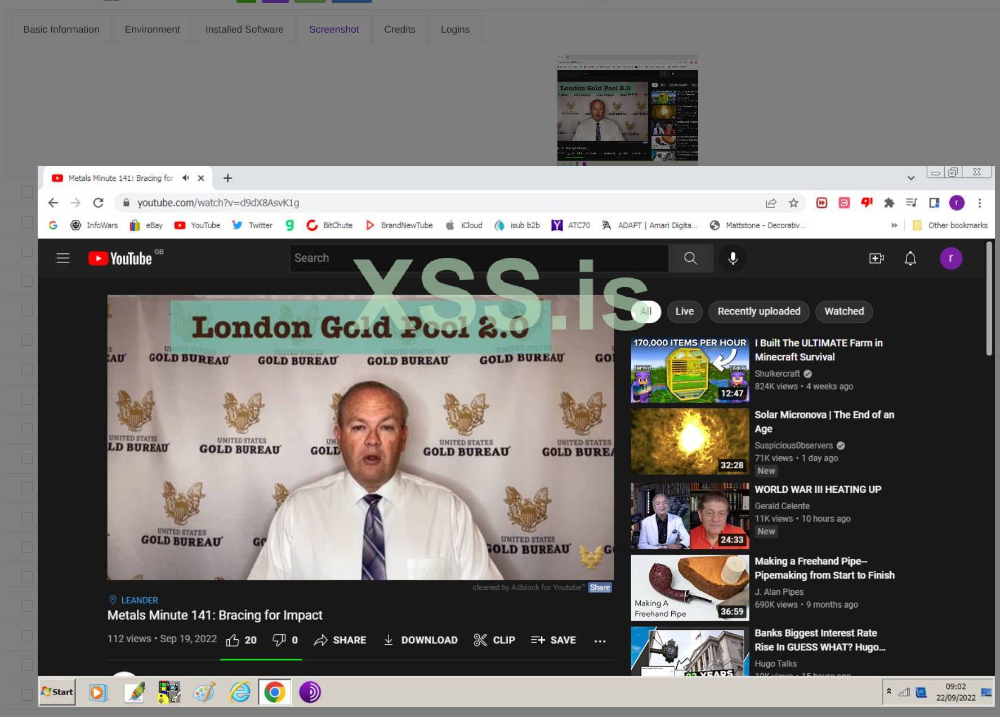This screenshot has height=717, width=1000.
Task: Show hidden system tray icons
Action: [x=889, y=691]
